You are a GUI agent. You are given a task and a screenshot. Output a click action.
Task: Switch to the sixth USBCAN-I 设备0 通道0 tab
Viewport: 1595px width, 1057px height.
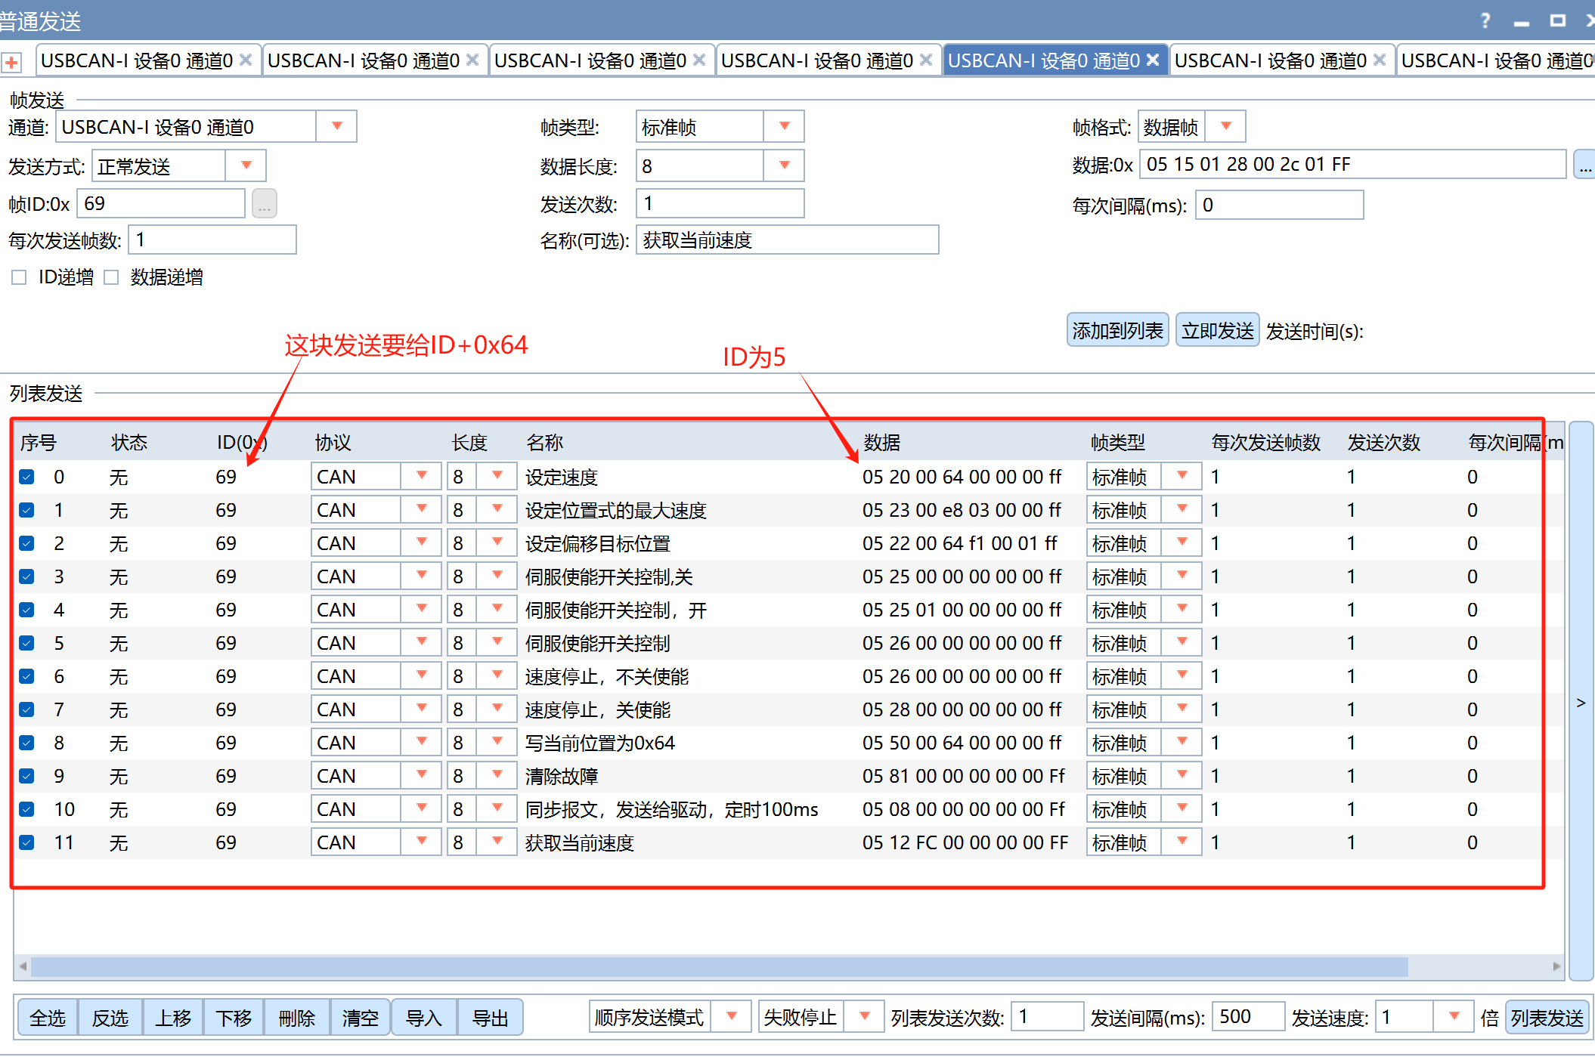point(1271,60)
